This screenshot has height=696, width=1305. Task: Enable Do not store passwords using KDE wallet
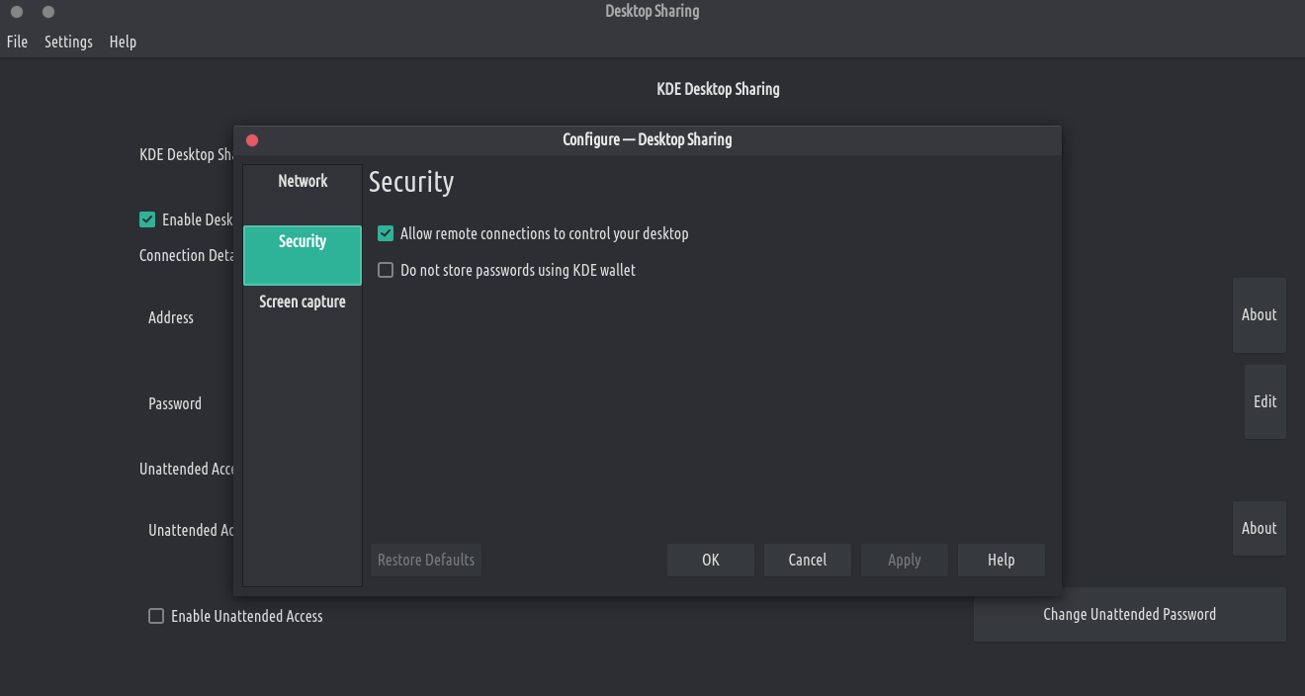pyautogui.click(x=387, y=270)
